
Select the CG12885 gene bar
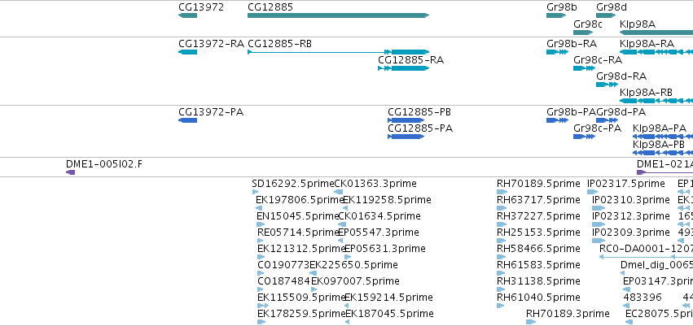pos(338,15)
